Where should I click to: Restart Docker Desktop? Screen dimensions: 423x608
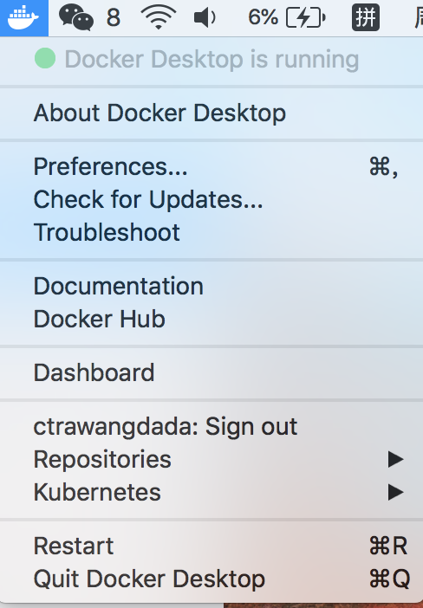(x=211, y=546)
